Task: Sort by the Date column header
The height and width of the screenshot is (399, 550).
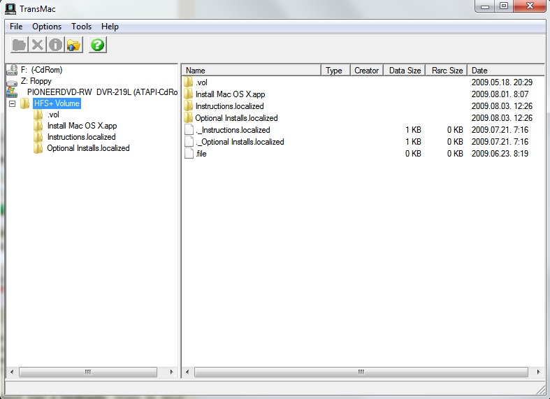Action: click(x=506, y=70)
